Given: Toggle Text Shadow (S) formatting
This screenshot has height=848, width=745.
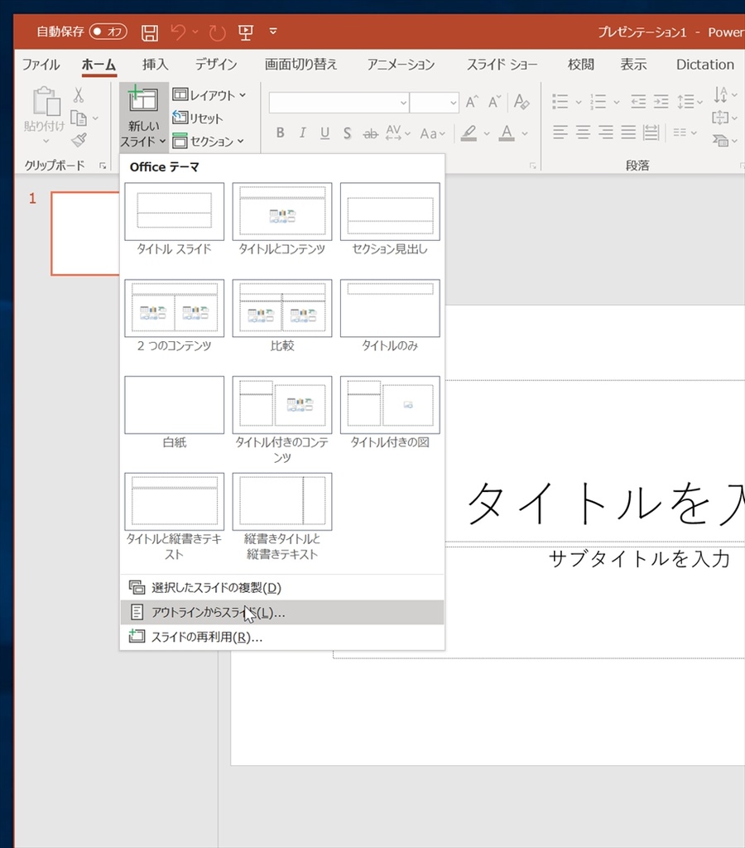Looking at the screenshot, I should (x=347, y=132).
